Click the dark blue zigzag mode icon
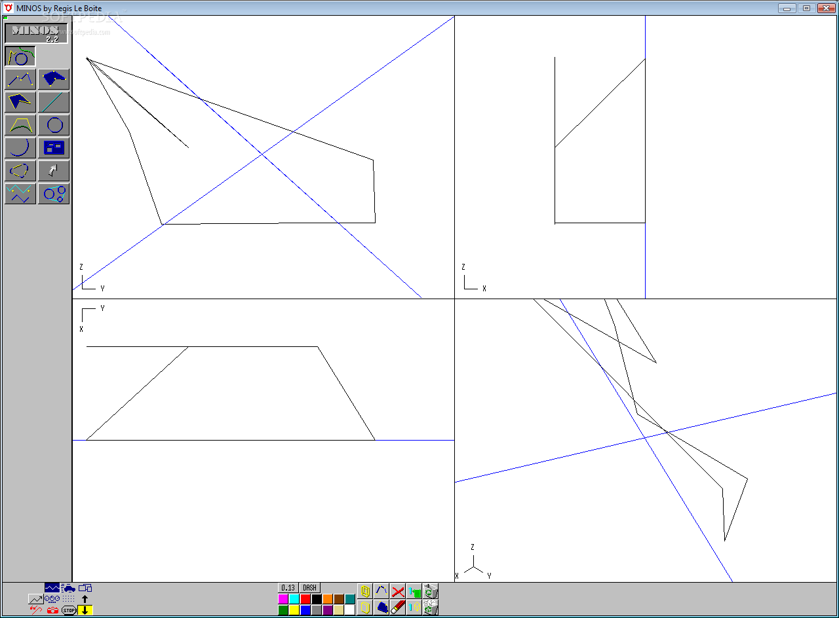Image resolution: width=839 pixels, height=618 pixels. click(x=52, y=588)
